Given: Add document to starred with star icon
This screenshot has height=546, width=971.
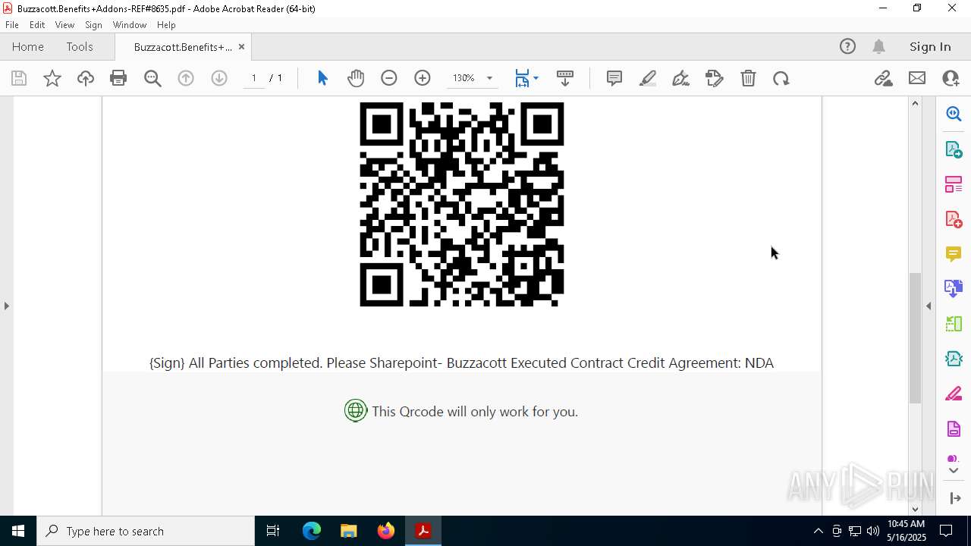Looking at the screenshot, I should click(52, 78).
